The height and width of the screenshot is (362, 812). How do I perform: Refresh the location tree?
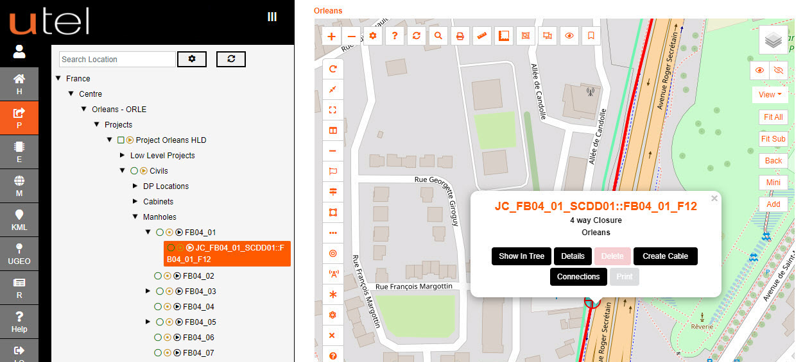point(231,59)
